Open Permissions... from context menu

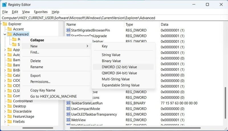pos(56,82)
